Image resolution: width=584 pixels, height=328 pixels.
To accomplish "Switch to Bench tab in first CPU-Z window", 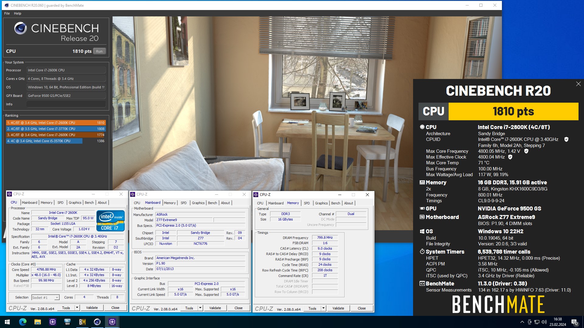I will (x=89, y=203).
